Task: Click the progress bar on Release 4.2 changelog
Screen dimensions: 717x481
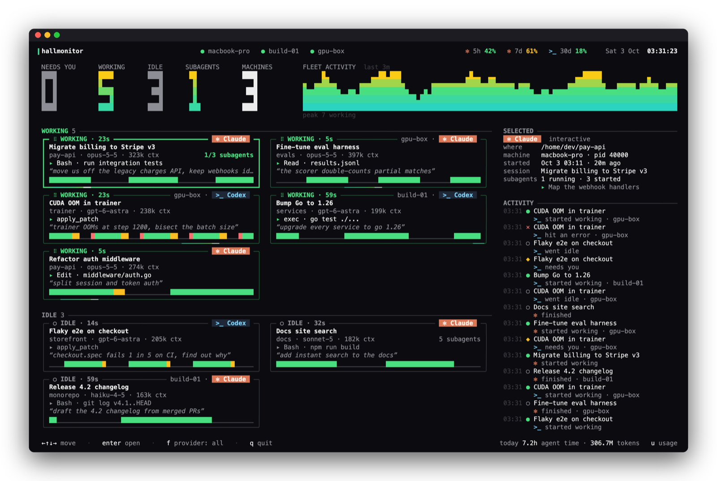Action: pyautogui.click(x=151, y=420)
